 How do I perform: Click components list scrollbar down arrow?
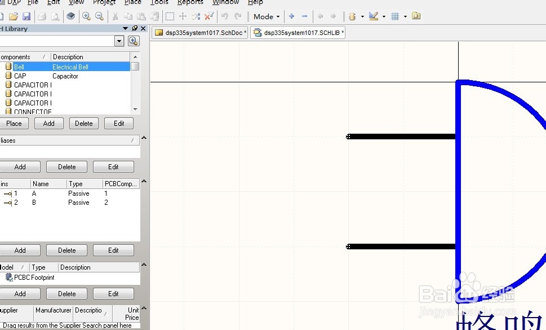pyautogui.click(x=135, y=109)
